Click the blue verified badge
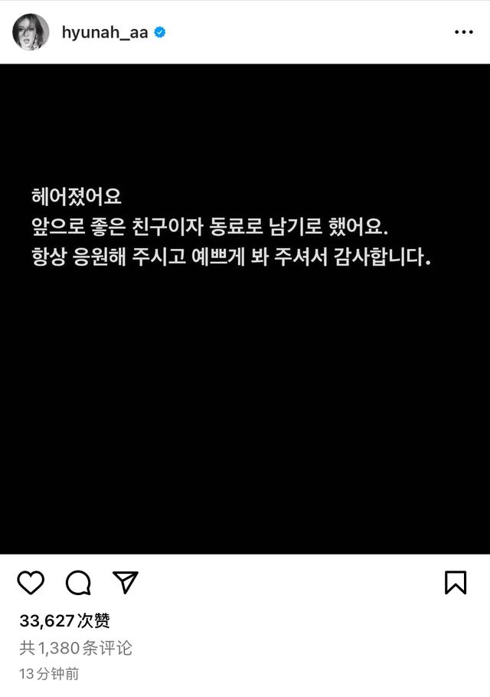Image resolution: width=490 pixels, height=697 pixels. 160,32
